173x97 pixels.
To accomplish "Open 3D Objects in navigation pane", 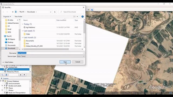I will coord(10,39).
